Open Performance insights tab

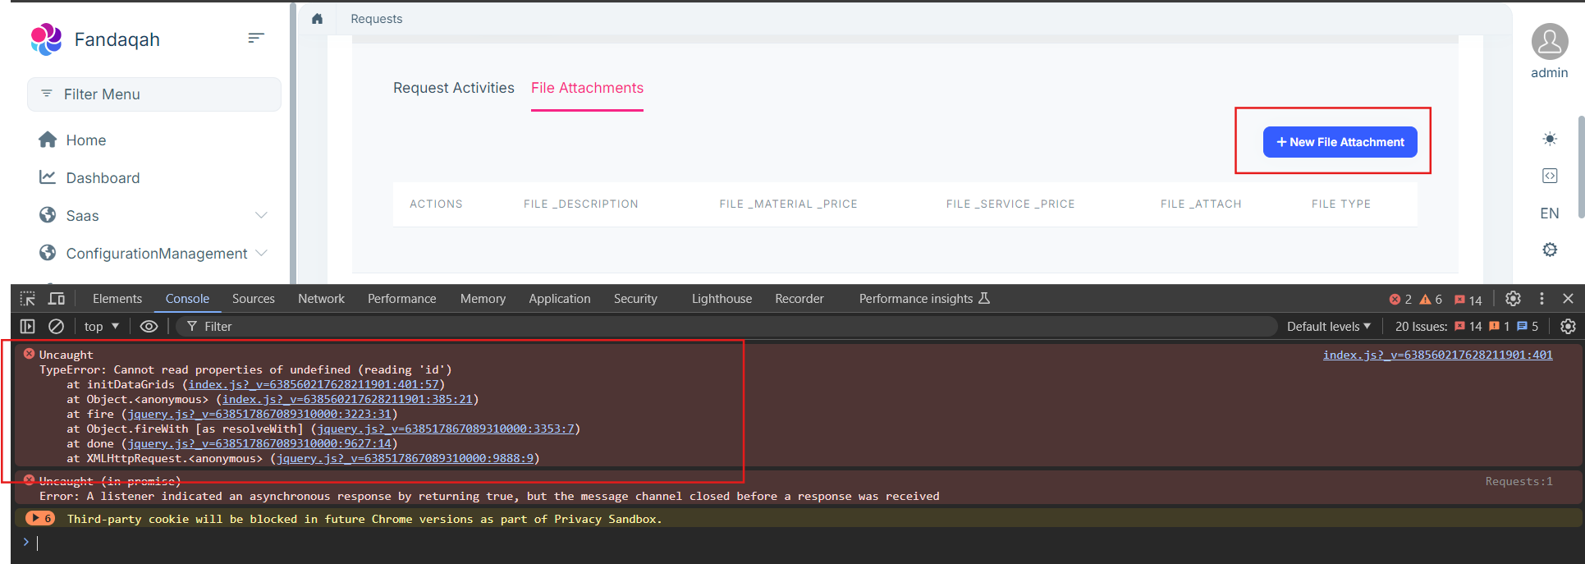(924, 299)
